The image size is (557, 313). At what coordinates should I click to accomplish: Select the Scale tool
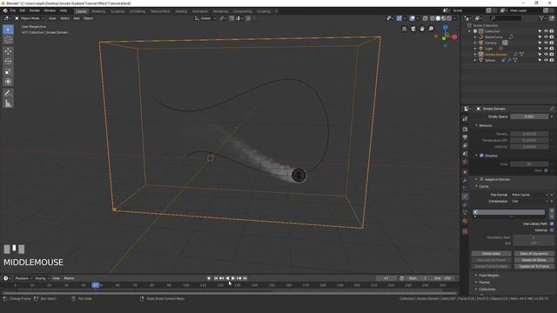pos(8,71)
